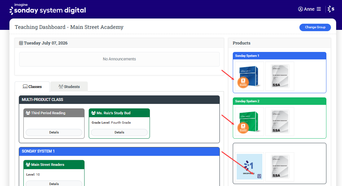The width and height of the screenshot is (342, 186).
Task: Click the Ms. Ruiz's Study Bud class header
Action: click(119, 113)
